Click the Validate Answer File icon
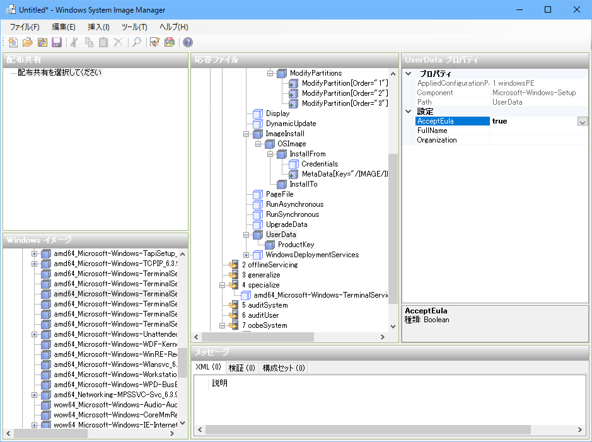 (155, 42)
